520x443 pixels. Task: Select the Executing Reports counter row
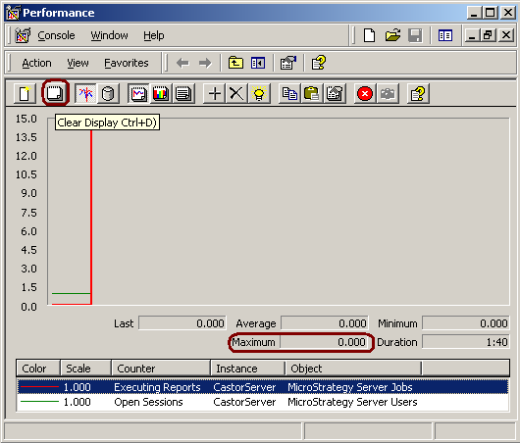[x=263, y=387]
